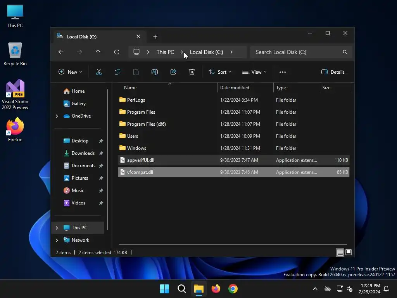
Task: Close the Local Disk (C:) tab
Action: [x=138, y=36]
